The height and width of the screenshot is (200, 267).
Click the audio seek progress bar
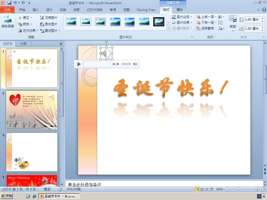97,64
